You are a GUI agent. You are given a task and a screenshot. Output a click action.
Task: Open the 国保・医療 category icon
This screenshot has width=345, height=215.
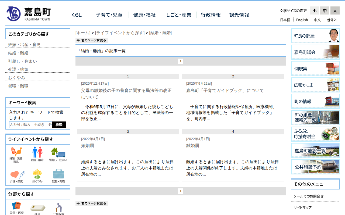tap(16, 208)
